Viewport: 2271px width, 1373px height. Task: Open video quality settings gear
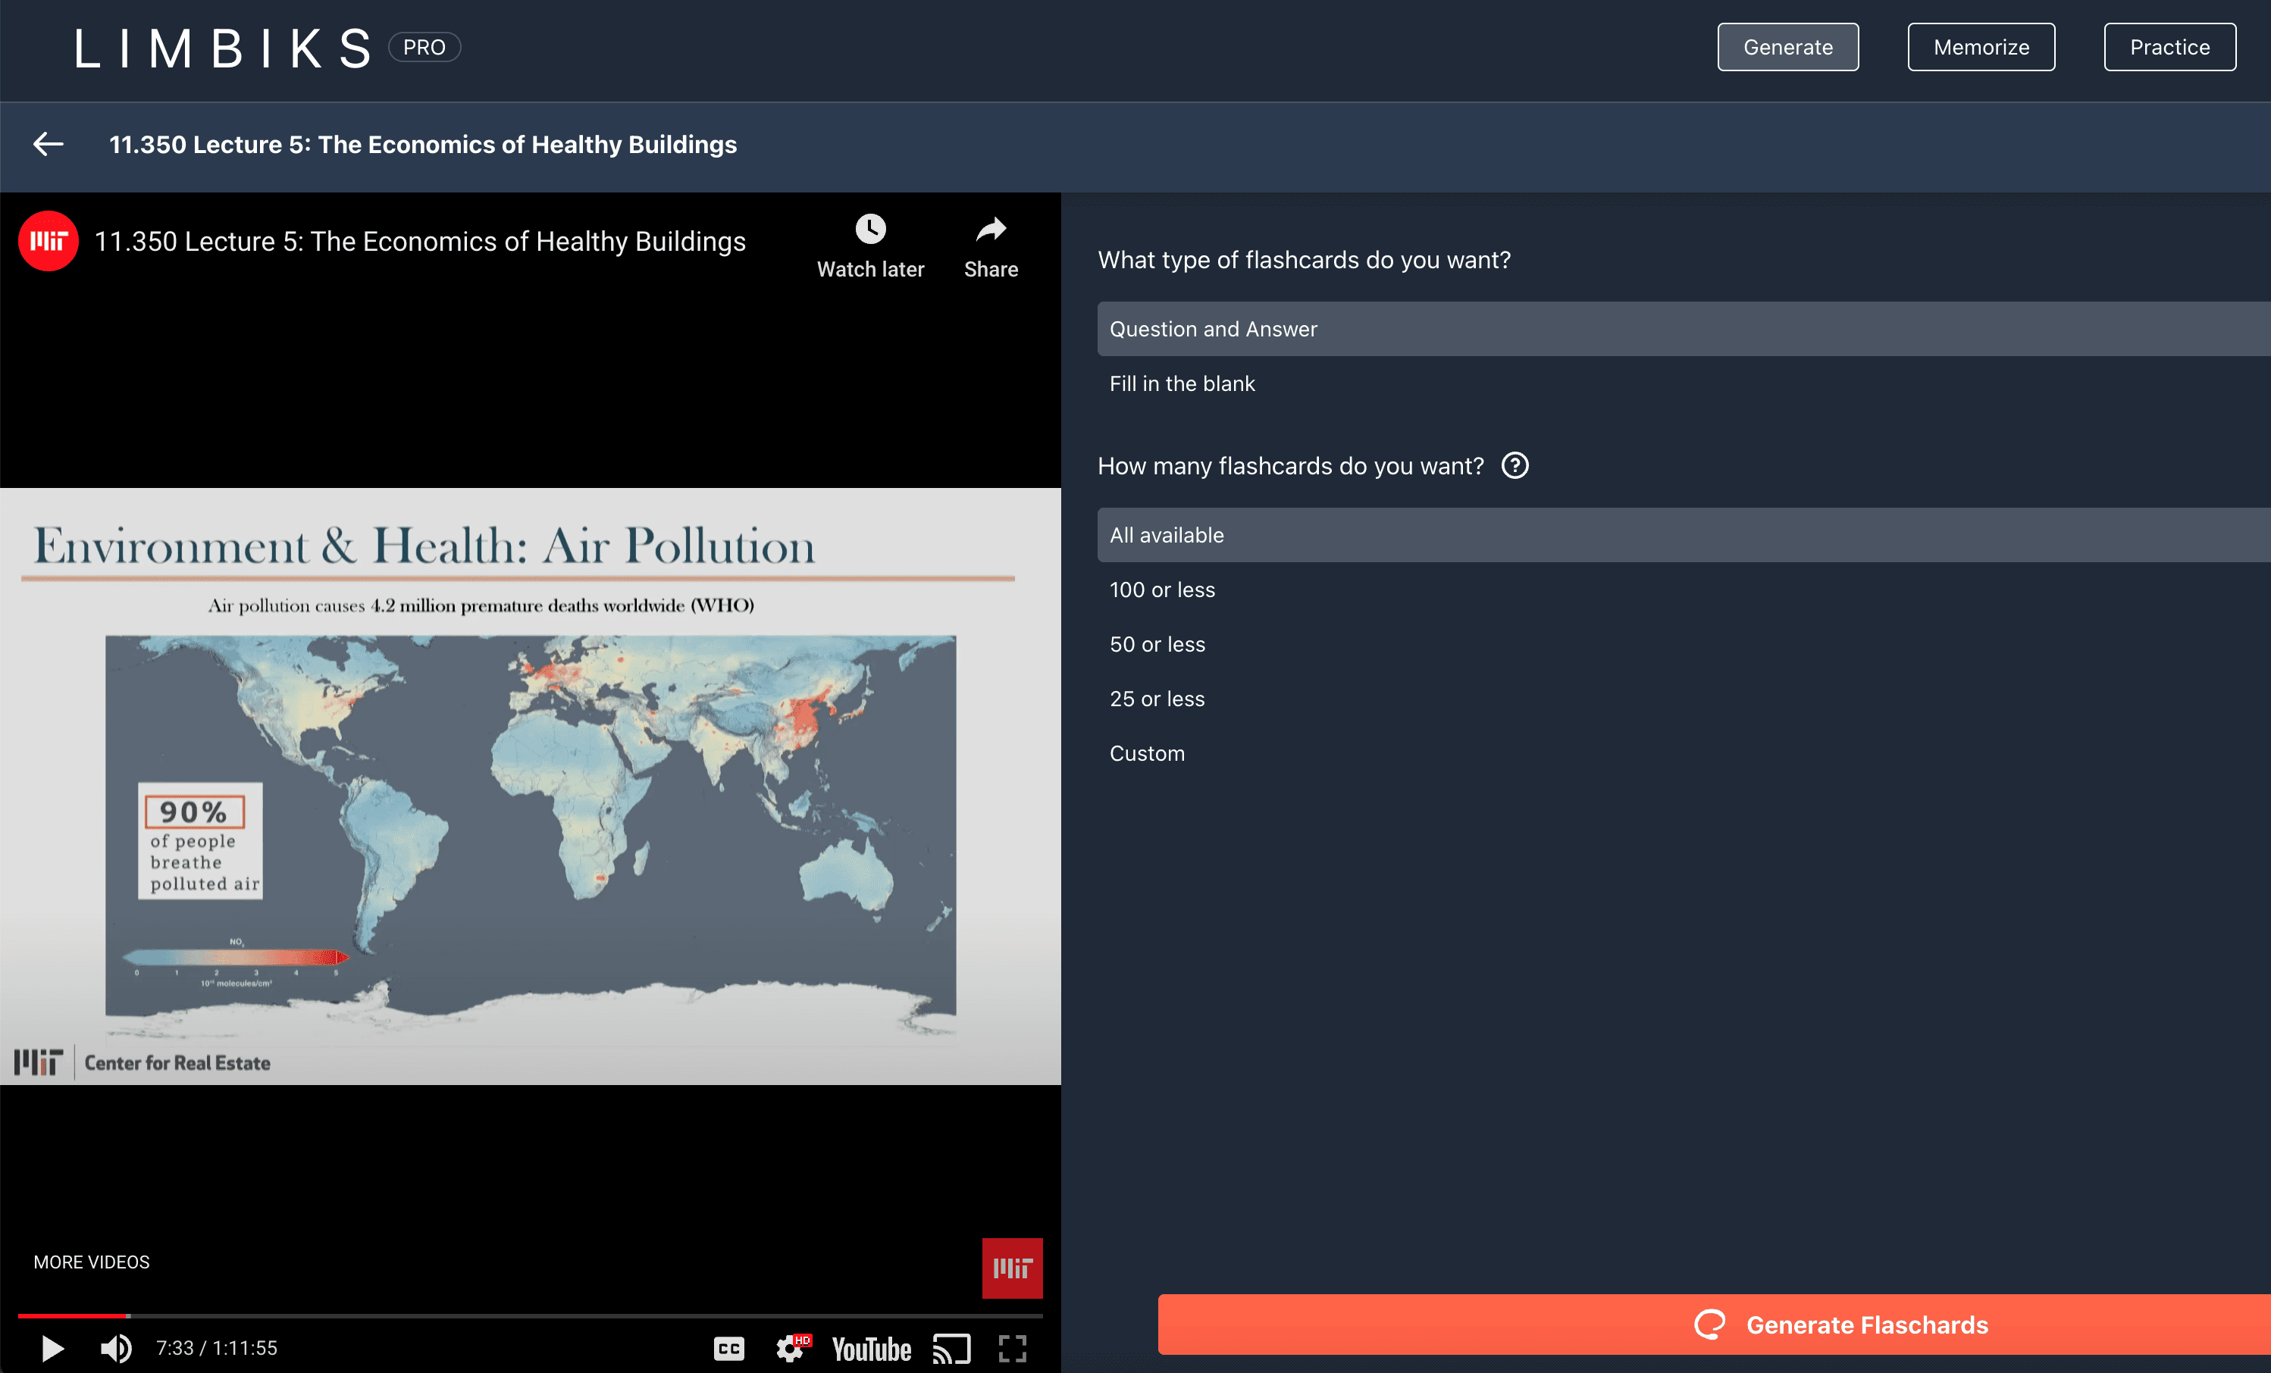pyautogui.click(x=791, y=1348)
